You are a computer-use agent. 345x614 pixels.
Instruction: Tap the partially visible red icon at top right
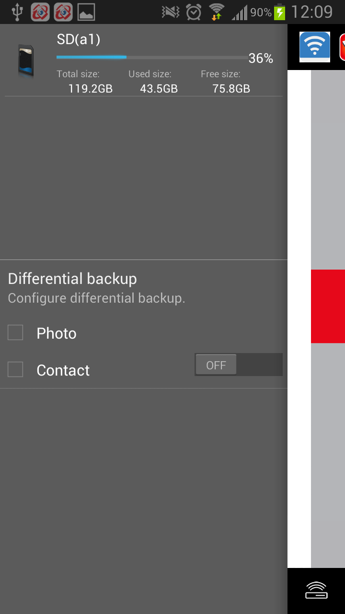(x=342, y=47)
